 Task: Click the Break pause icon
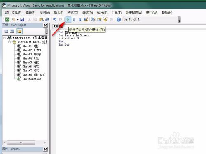pyautogui.click(x=74, y=20)
